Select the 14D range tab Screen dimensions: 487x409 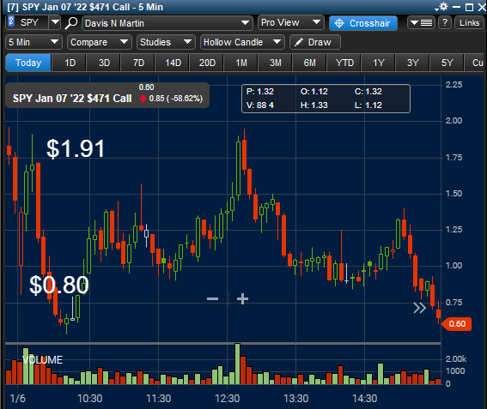click(173, 63)
